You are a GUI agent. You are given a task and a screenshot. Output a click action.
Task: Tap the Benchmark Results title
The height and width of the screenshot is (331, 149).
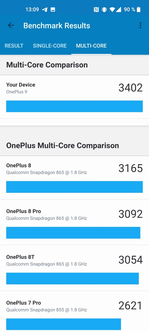57,26
